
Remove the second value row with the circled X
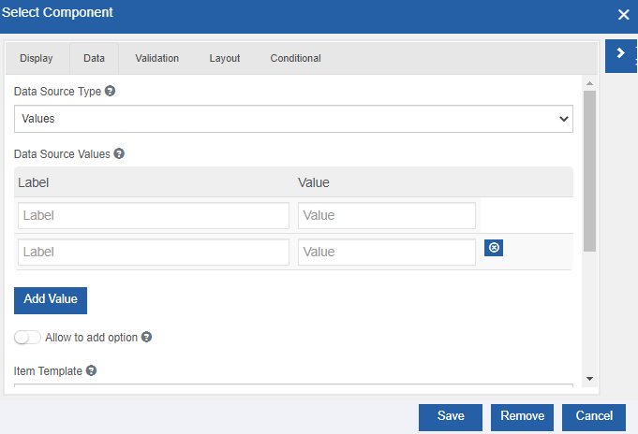click(494, 248)
